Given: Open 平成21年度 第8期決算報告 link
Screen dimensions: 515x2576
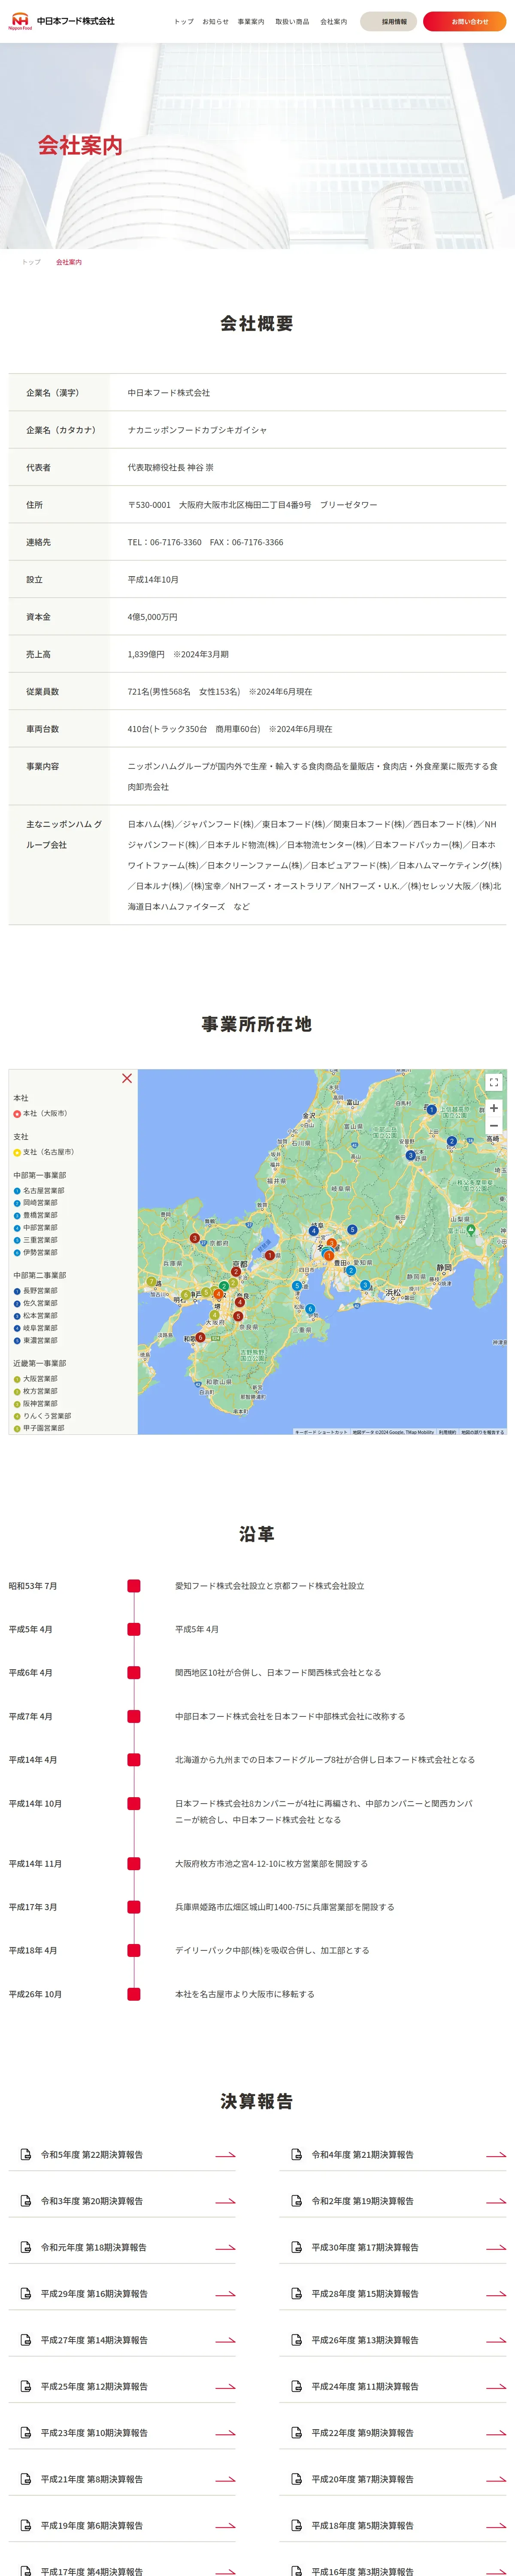Looking at the screenshot, I should tap(122, 2479).
